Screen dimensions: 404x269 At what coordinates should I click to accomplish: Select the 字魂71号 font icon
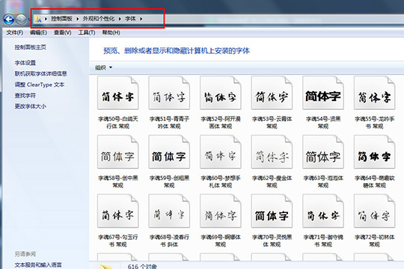click(x=323, y=211)
